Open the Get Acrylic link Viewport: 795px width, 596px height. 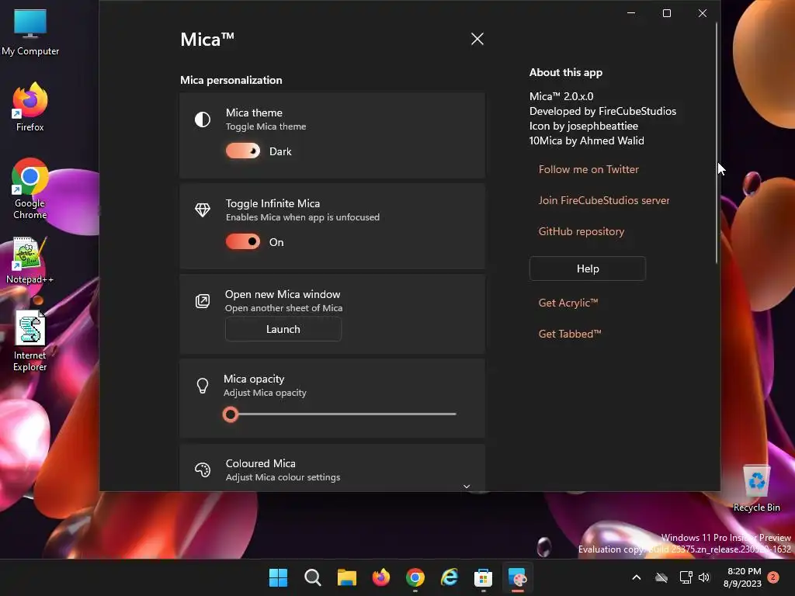568,303
